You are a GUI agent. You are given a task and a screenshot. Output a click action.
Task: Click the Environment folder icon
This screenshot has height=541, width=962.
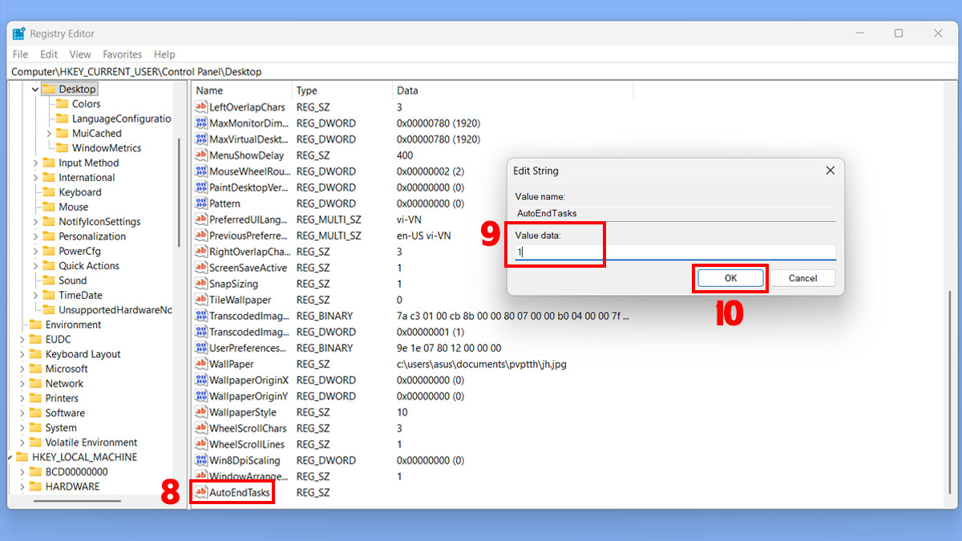tap(35, 325)
